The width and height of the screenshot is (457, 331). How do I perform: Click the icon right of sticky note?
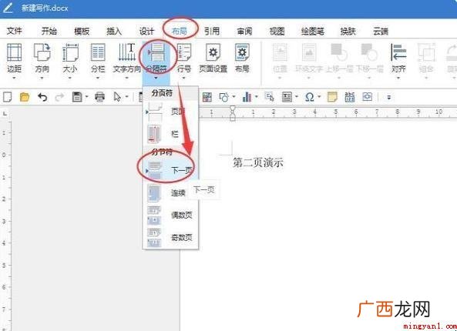pyautogui.click(x=349, y=97)
